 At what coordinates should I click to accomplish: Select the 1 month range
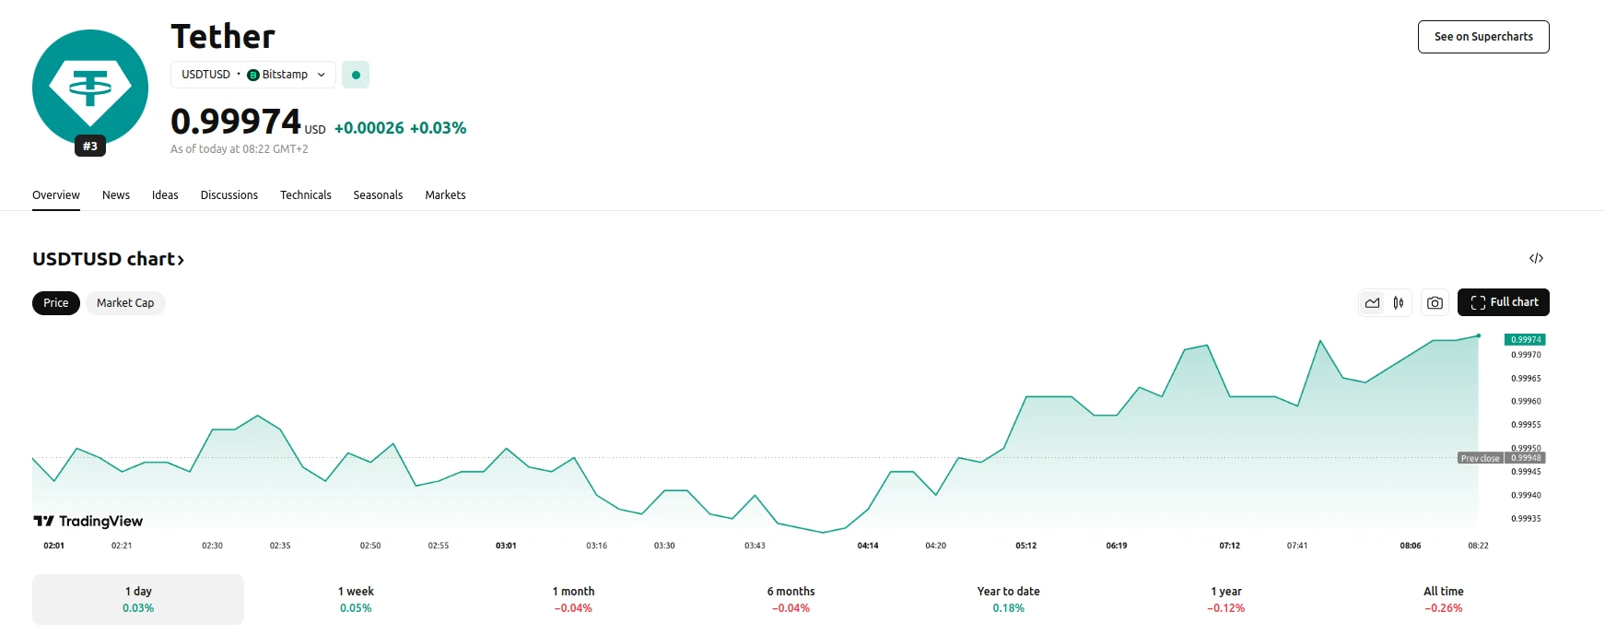pyautogui.click(x=573, y=599)
